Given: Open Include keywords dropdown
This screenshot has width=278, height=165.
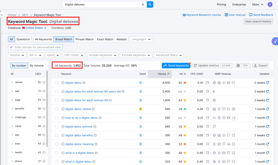Looking at the screenshot, I should [103, 55].
